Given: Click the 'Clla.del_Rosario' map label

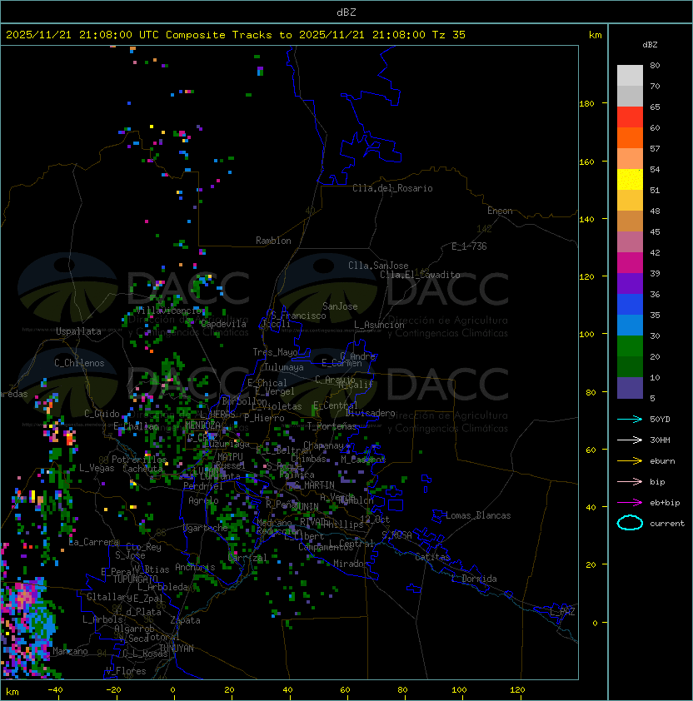Looking at the screenshot, I should 392,188.
